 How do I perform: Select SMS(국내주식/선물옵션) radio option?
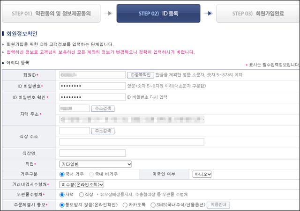click(x=153, y=205)
